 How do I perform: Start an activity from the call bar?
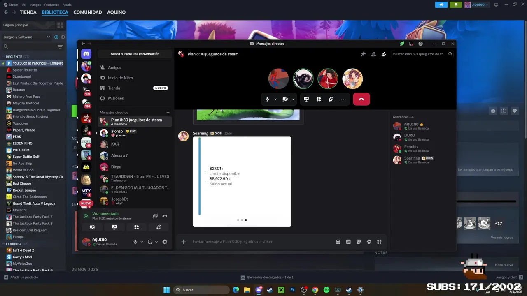click(x=319, y=99)
